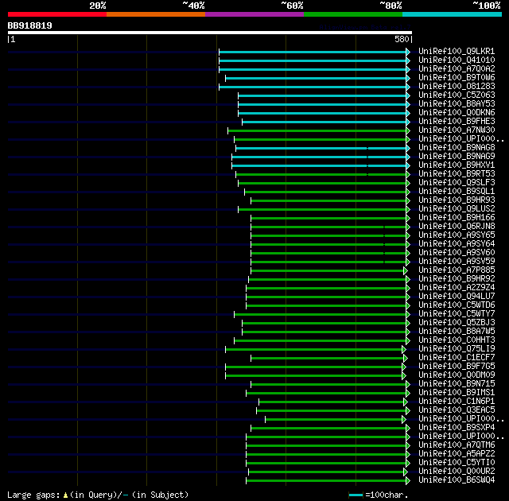Click the white query sequence bar

pos(210,33)
